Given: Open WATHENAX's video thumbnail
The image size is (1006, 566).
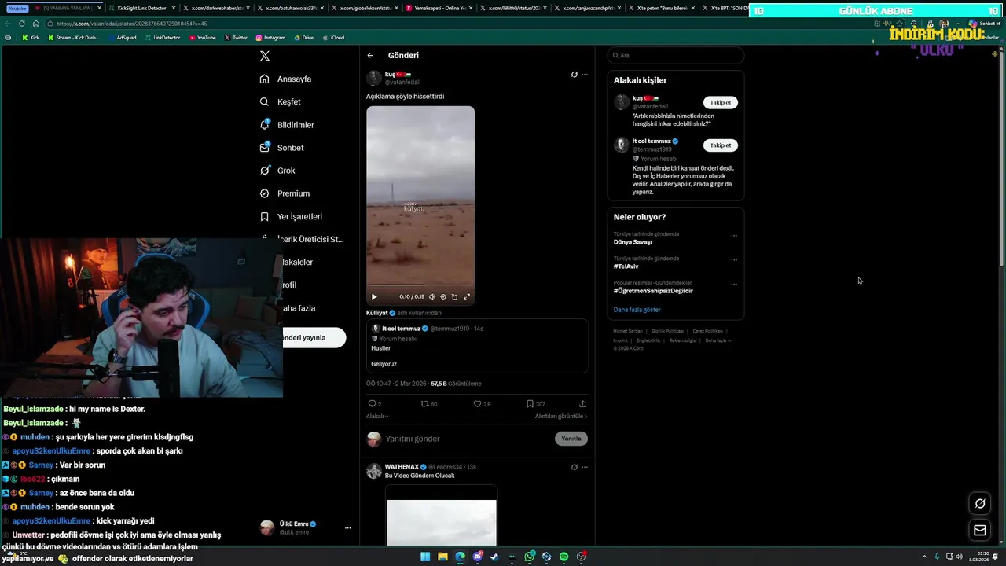Looking at the screenshot, I should tap(441, 515).
